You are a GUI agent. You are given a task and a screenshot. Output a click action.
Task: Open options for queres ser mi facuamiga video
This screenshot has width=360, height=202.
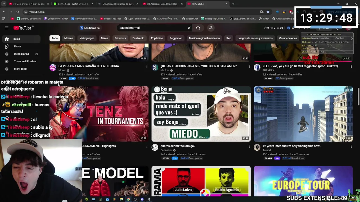pyautogui.click(x=249, y=146)
